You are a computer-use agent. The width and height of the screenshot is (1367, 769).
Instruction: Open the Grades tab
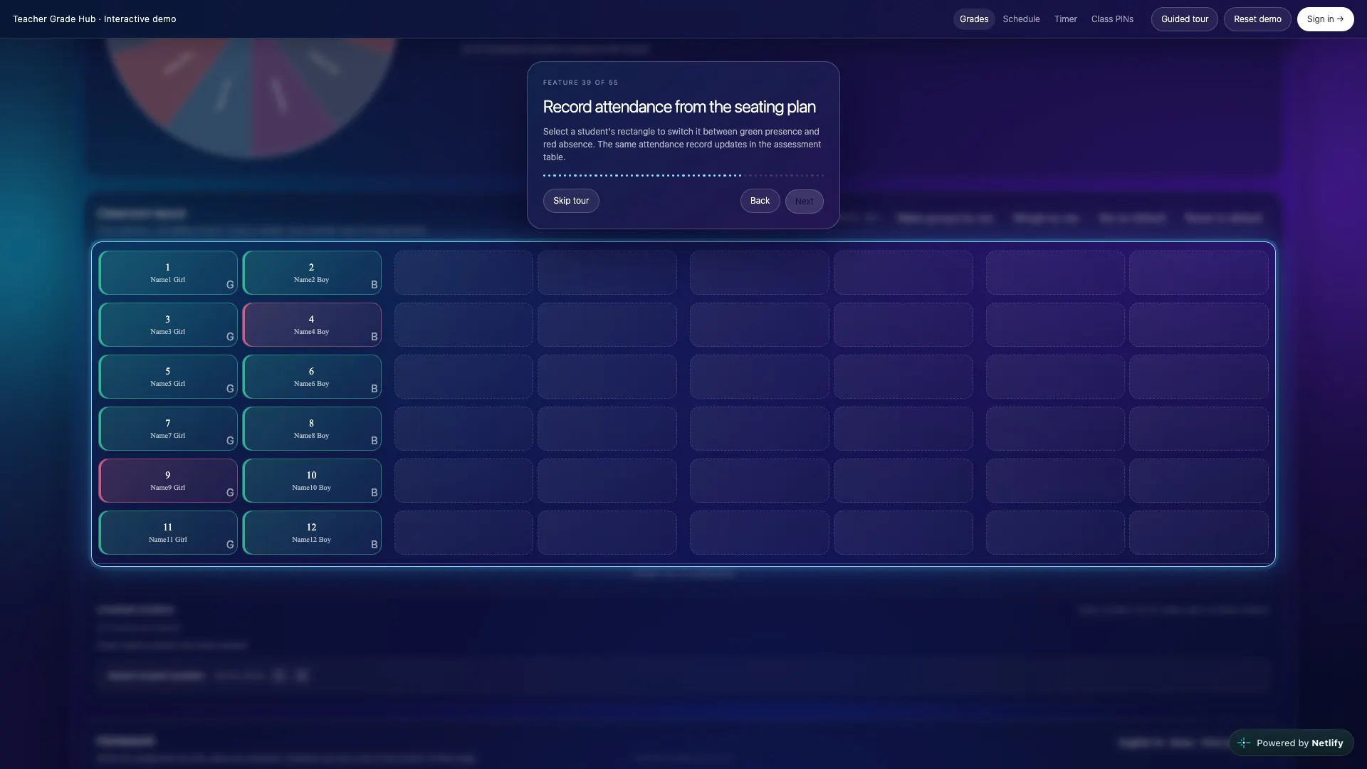[974, 19]
